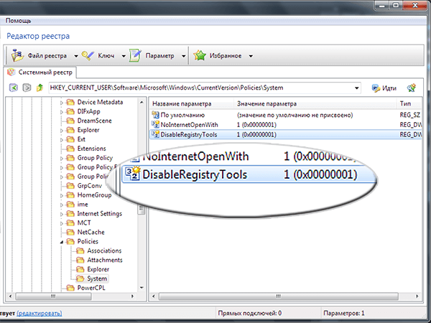Click the Device Metadata folder icon
The image size is (431, 323).
(x=70, y=102)
